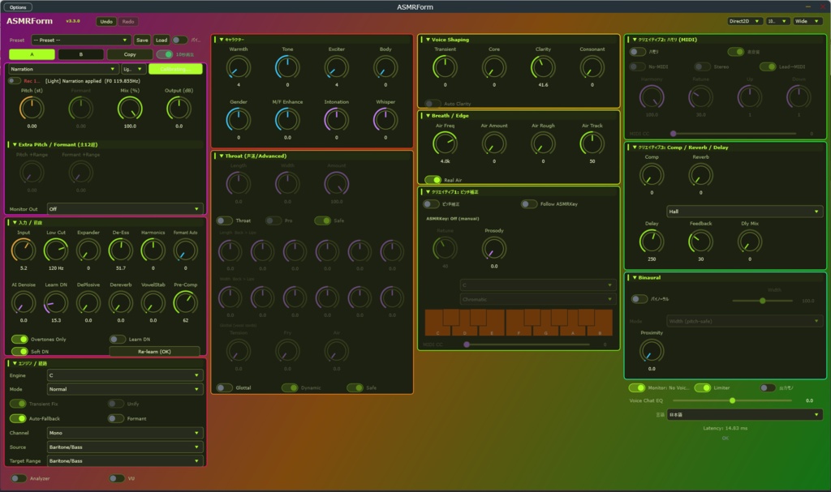Adjust the Proximity knob
The width and height of the screenshot is (831, 492).
652,351
